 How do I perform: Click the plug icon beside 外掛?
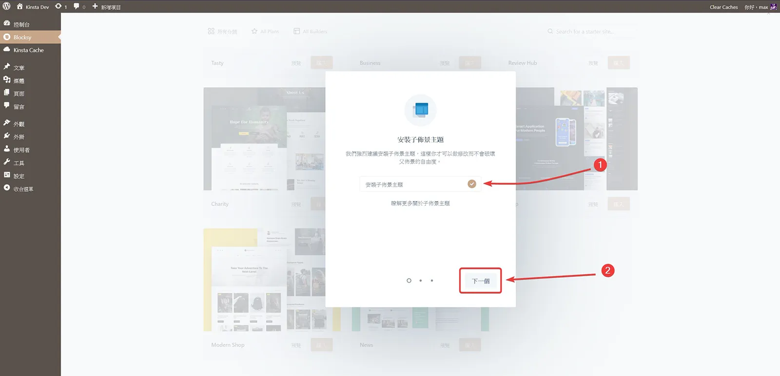[7, 136]
